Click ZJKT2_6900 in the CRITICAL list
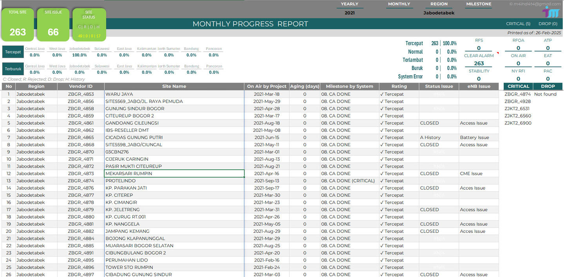Screen dimensions: 564x277 (518, 123)
